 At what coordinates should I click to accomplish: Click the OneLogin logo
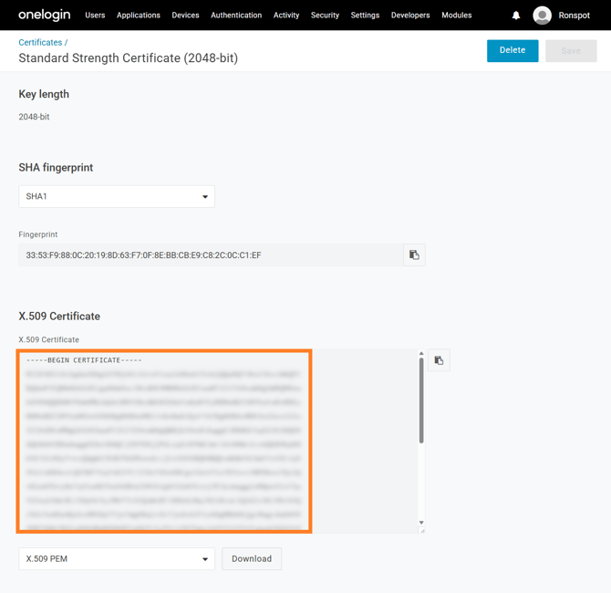coord(44,16)
